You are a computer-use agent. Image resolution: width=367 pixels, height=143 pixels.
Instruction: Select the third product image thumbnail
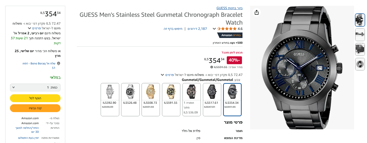click(360, 49)
